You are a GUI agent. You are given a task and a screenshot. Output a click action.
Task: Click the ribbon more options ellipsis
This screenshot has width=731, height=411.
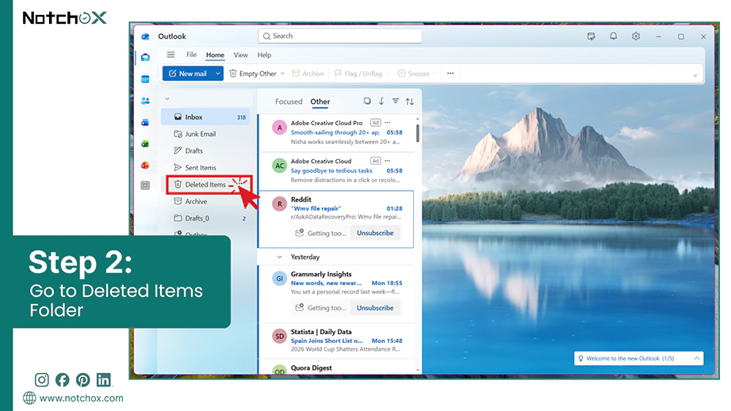(450, 73)
